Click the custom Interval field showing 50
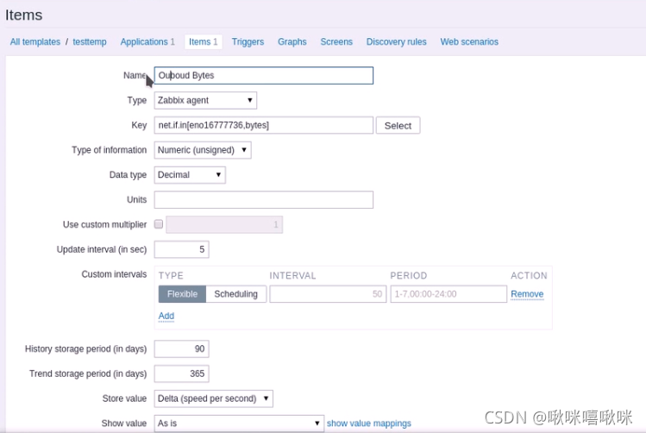646x433 pixels. (328, 294)
